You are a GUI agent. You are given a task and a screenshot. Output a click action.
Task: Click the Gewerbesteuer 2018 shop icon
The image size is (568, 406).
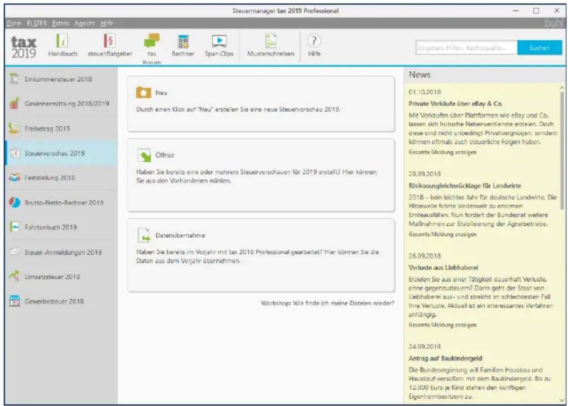15,301
